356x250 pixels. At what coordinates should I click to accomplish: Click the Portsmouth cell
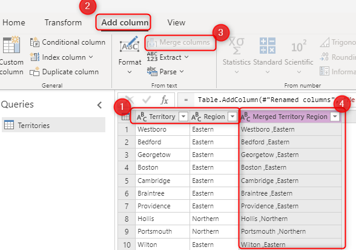162,231
